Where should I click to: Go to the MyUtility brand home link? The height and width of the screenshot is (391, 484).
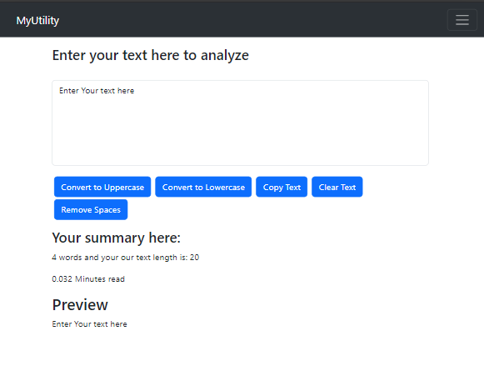point(37,20)
